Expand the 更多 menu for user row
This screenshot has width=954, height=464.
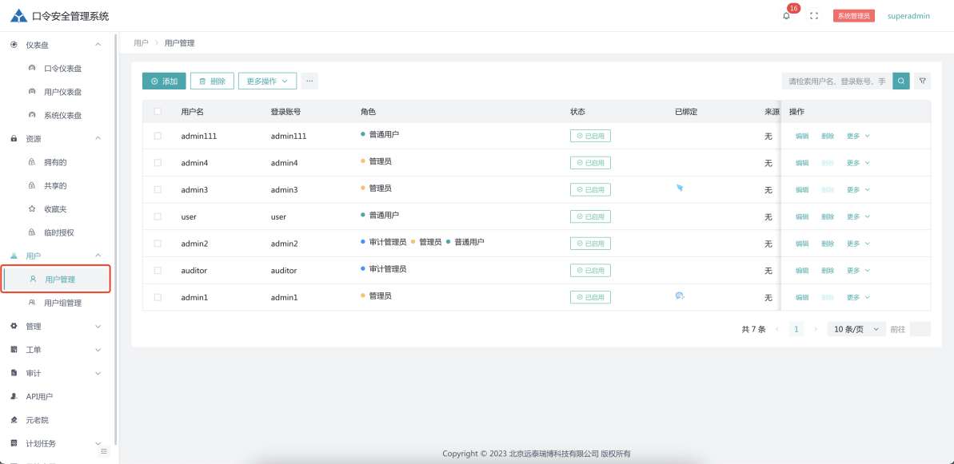click(857, 216)
